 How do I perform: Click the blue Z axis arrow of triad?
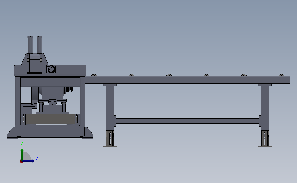coord(28,161)
